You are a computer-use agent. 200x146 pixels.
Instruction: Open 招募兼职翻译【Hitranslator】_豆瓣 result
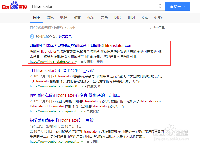(x=62, y=120)
